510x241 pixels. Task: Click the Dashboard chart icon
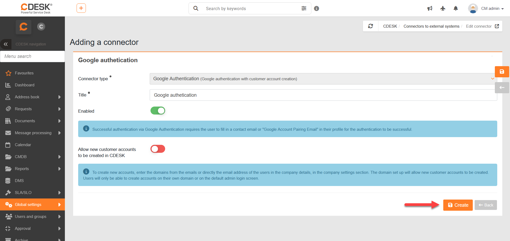8,85
